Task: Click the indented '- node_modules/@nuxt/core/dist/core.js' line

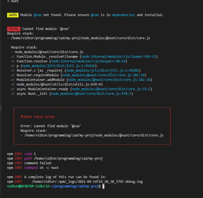Action: 47,52
